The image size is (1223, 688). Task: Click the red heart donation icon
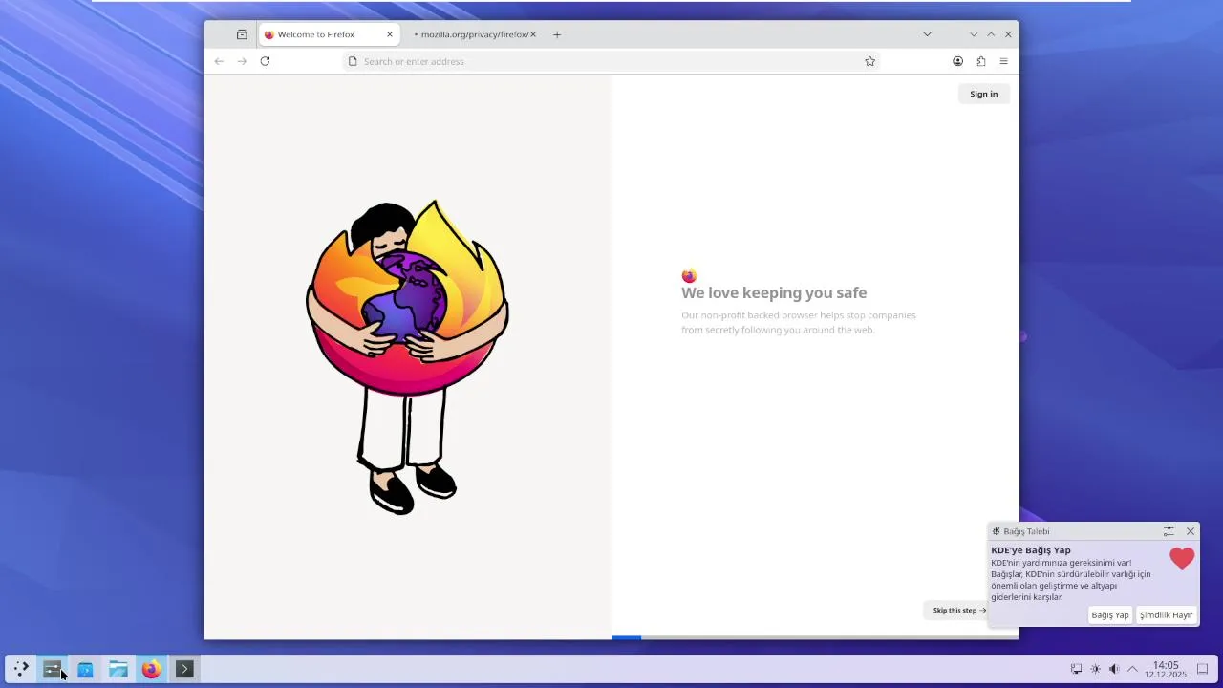[x=1182, y=558]
